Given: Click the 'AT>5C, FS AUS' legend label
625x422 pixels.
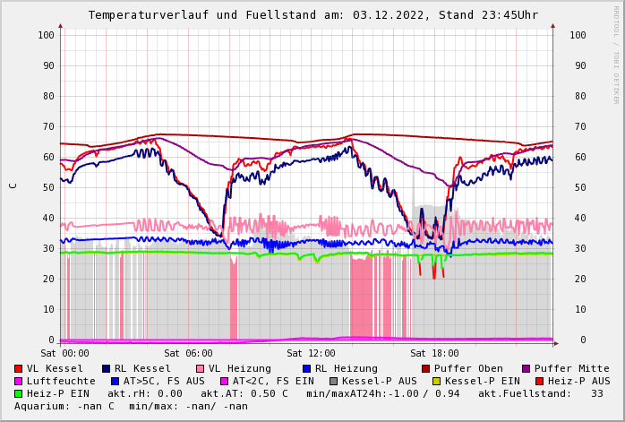Looking at the screenshot, I should point(163,381).
